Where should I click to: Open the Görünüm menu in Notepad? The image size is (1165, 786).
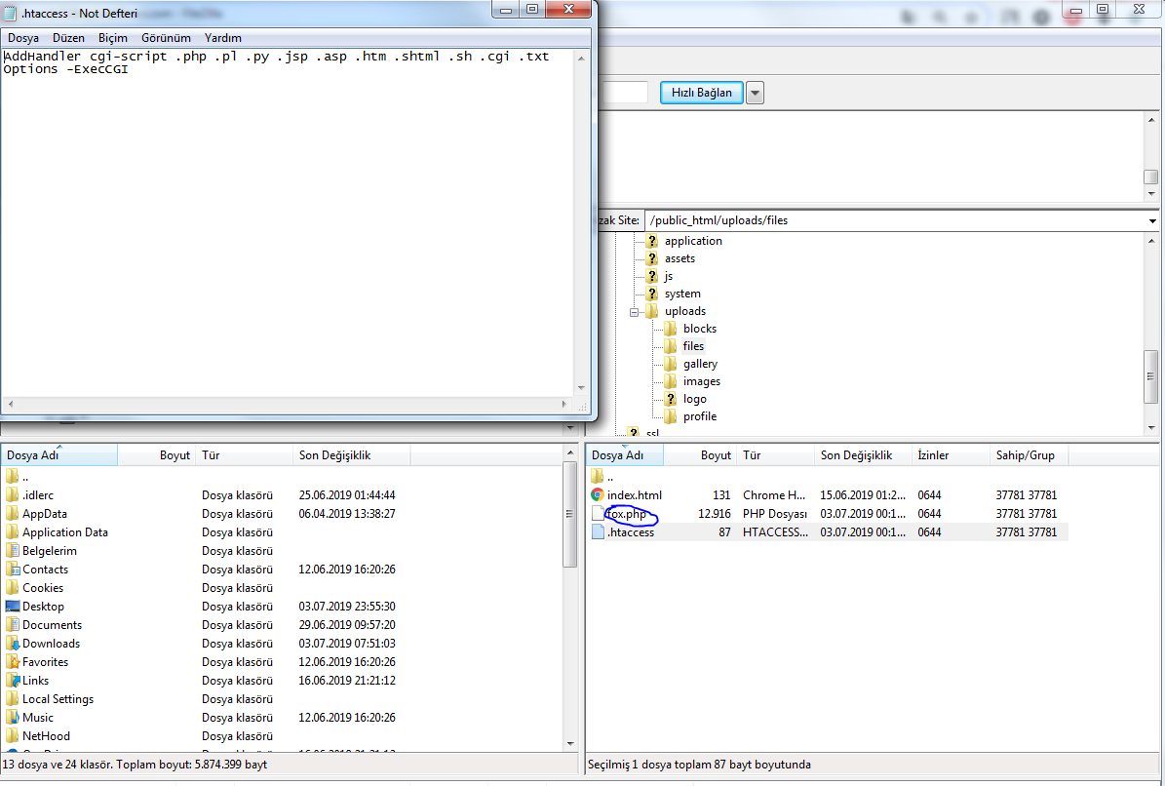tap(166, 38)
